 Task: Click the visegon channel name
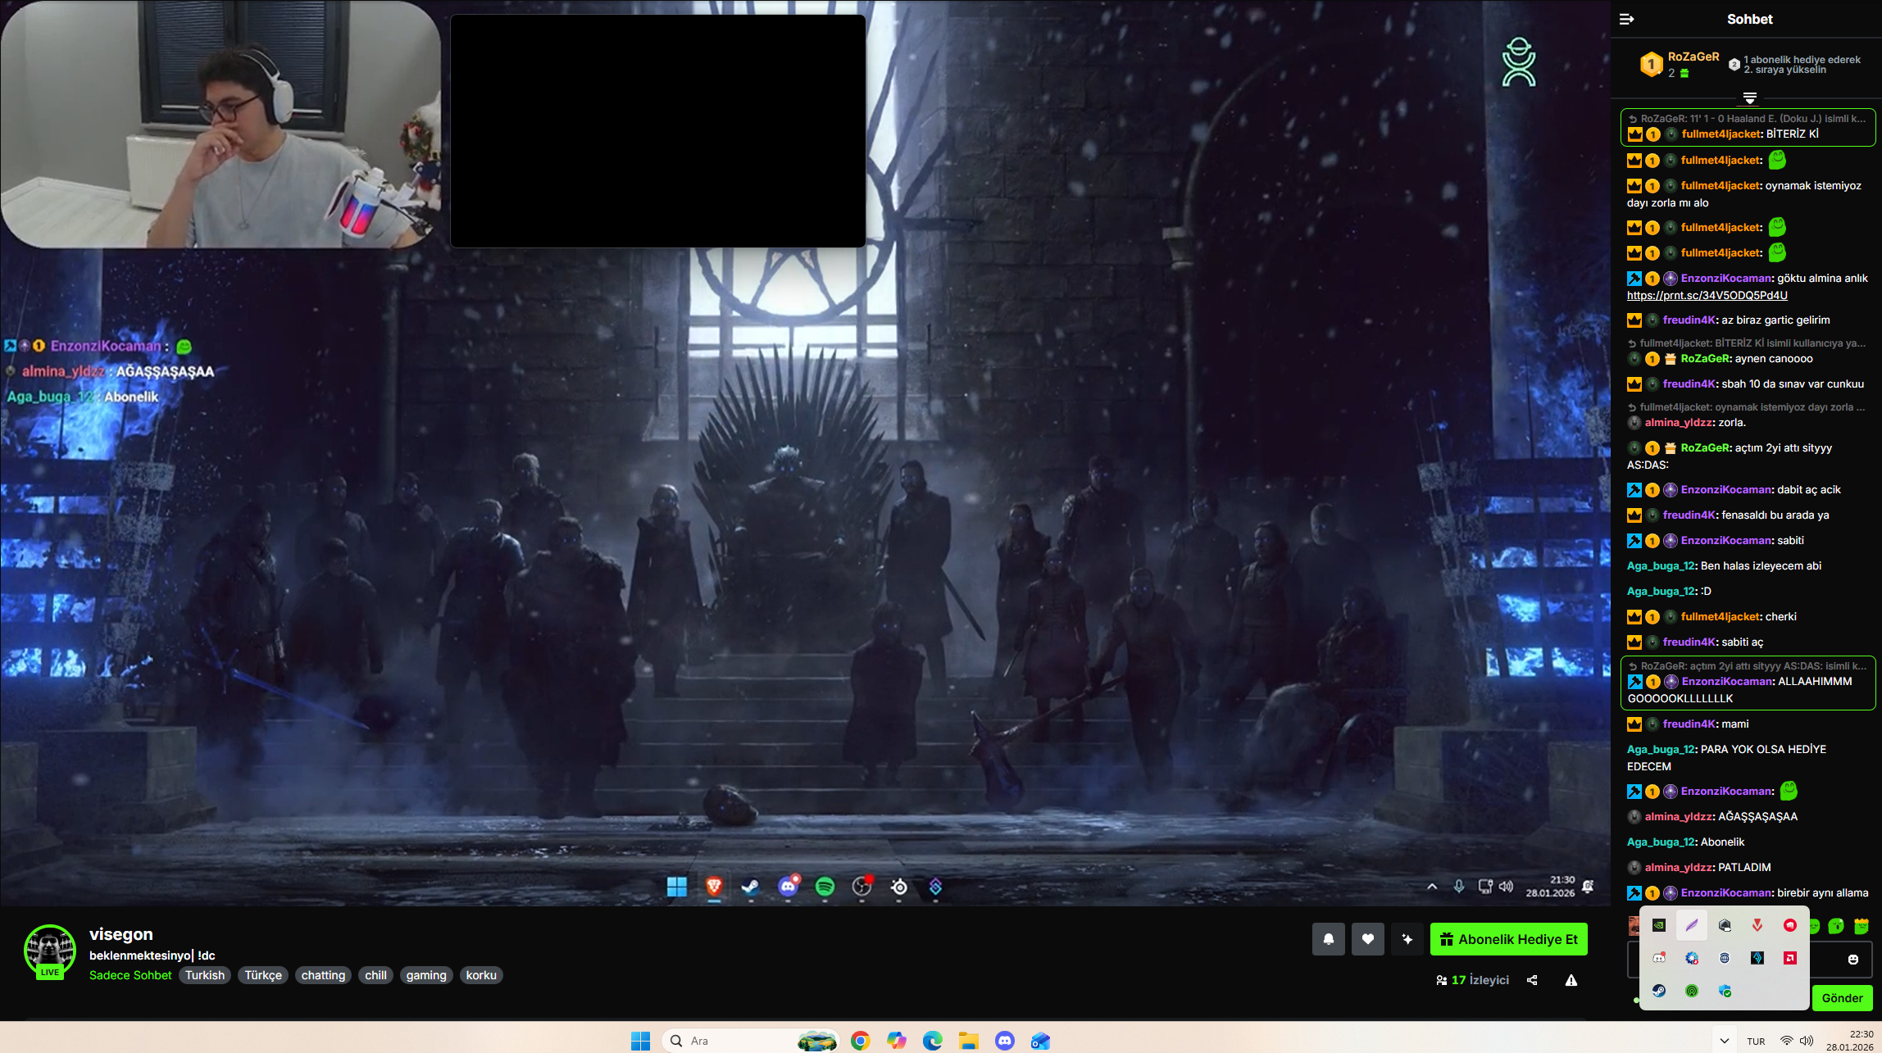(x=121, y=934)
